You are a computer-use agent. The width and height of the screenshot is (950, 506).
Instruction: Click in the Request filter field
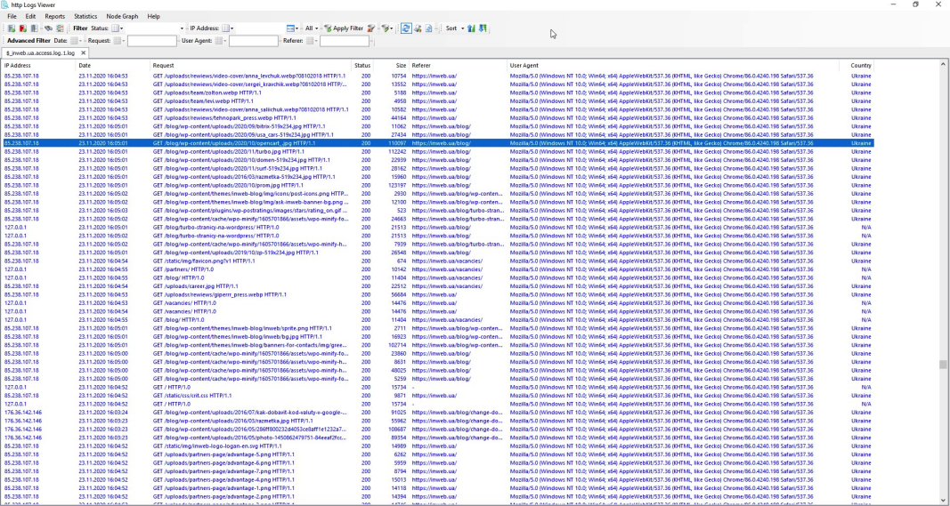pyautogui.click(x=152, y=41)
